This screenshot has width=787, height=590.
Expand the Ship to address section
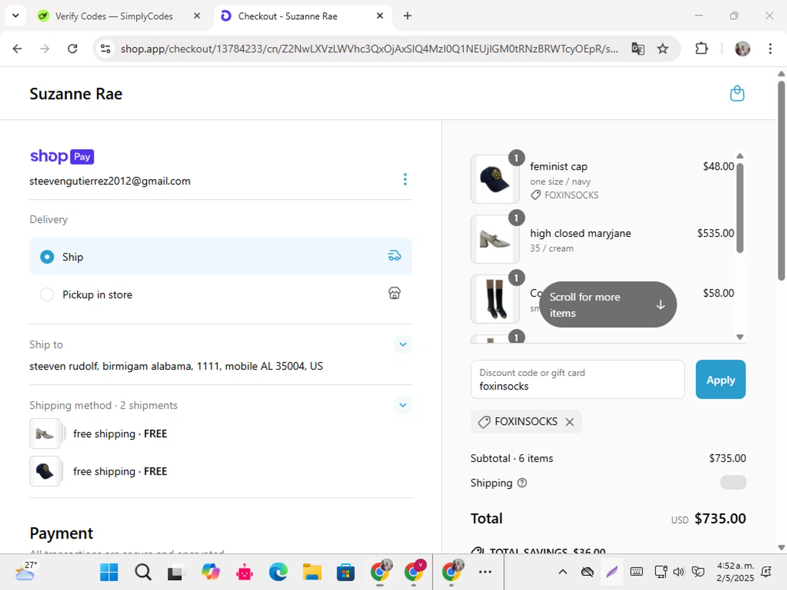(403, 345)
